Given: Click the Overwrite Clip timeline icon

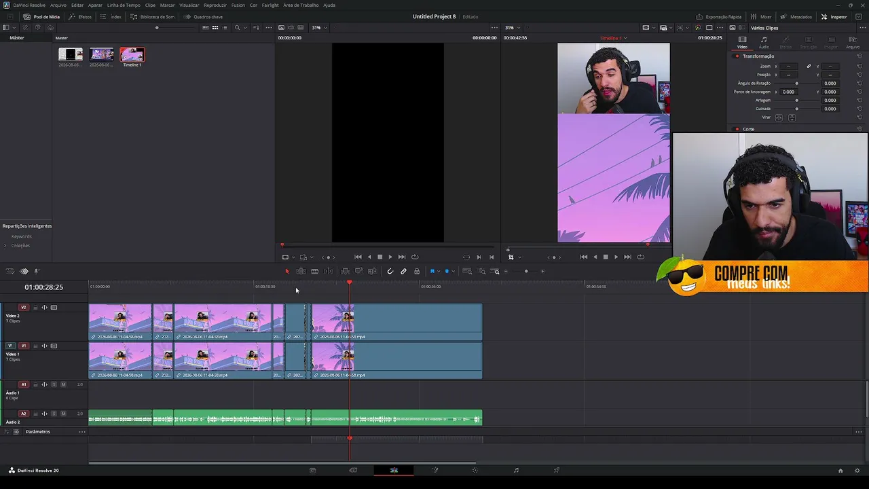Looking at the screenshot, I should (x=358, y=272).
